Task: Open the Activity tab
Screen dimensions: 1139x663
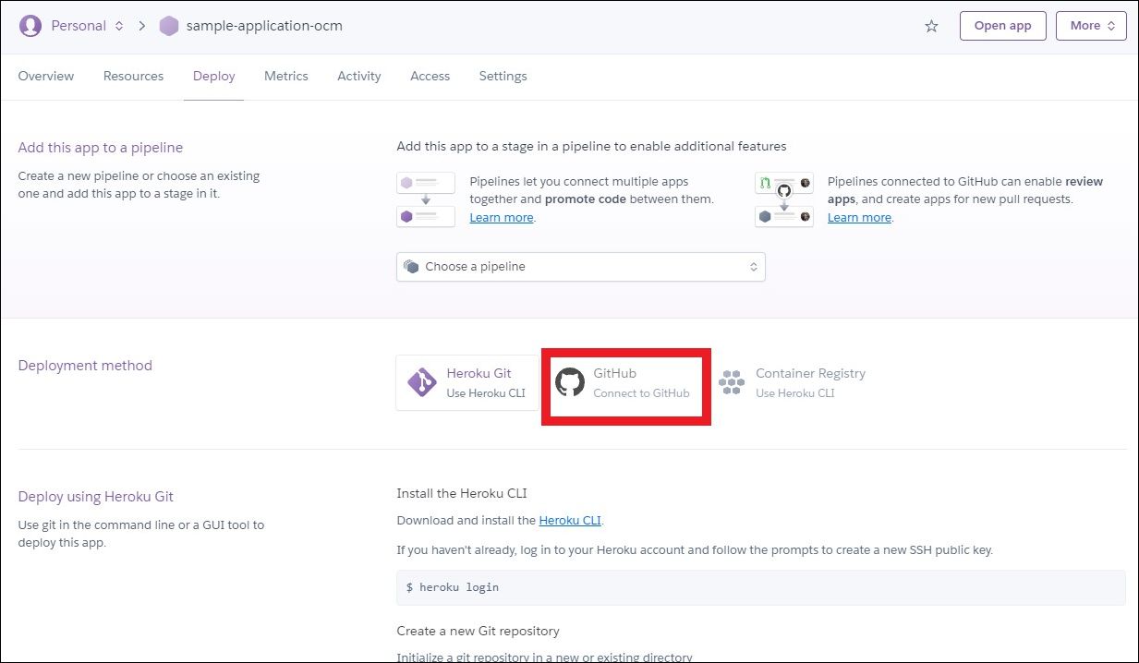Action: tap(359, 76)
